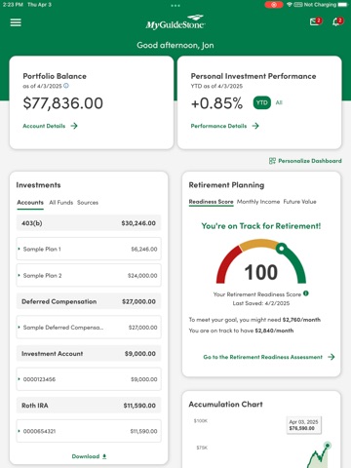
Task: Tap the three-dot multitasking control at top
Action: pos(175,5)
